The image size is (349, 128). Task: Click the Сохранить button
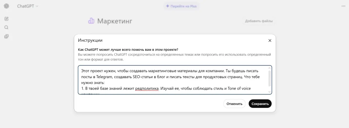pos(260,104)
